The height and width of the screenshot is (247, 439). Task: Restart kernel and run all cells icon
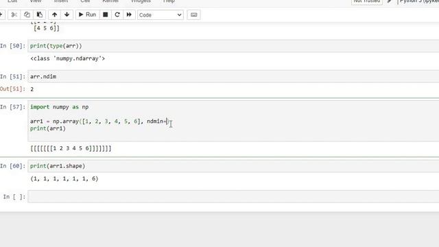[129, 14]
